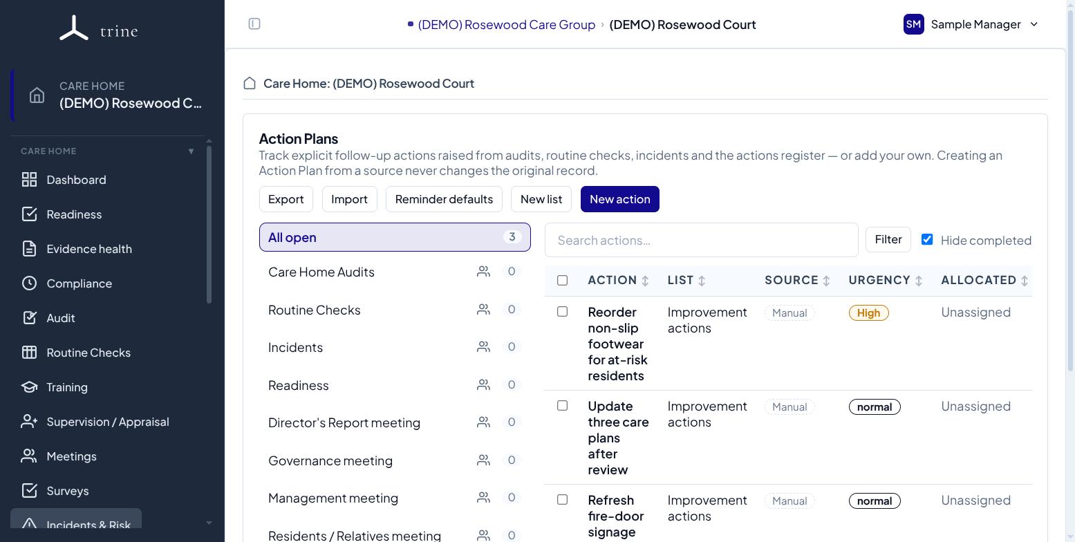Click the shared-users icon on Care Home Audits
The height and width of the screenshot is (542, 1075).
coord(483,272)
